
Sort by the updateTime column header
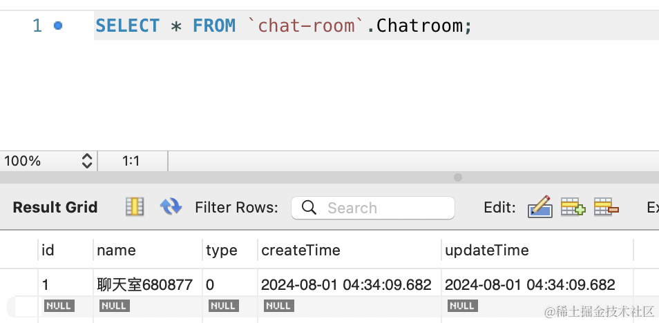coord(486,251)
